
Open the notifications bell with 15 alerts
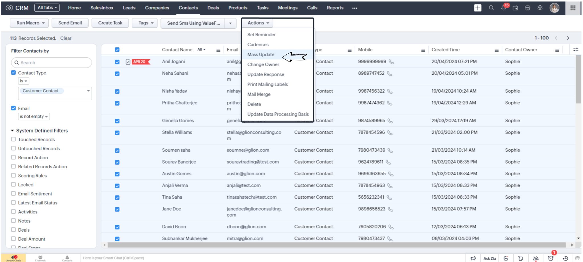(503, 8)
